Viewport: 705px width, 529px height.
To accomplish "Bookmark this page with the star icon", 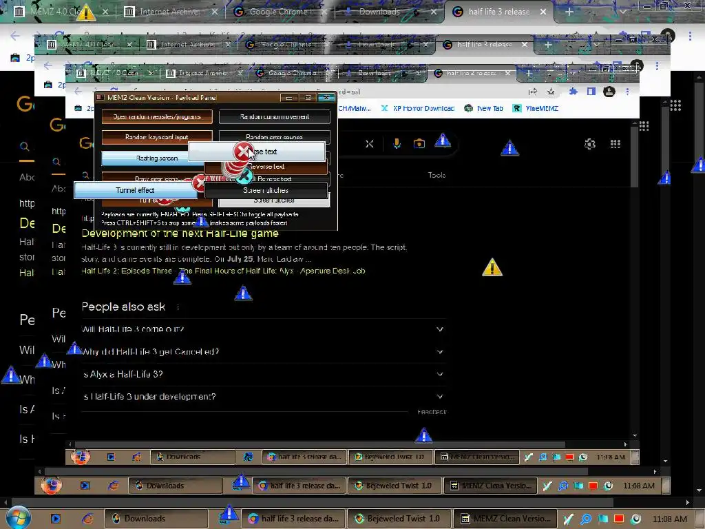I will point(551,92).
